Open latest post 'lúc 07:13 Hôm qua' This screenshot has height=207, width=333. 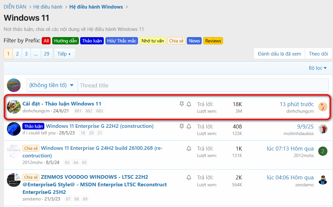pos(290,149)
